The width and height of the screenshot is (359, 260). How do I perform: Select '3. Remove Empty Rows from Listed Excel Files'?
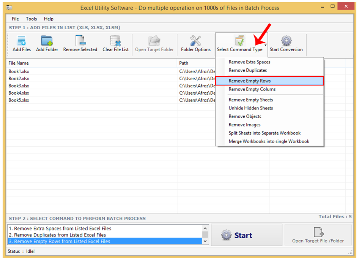click(105, 241)
